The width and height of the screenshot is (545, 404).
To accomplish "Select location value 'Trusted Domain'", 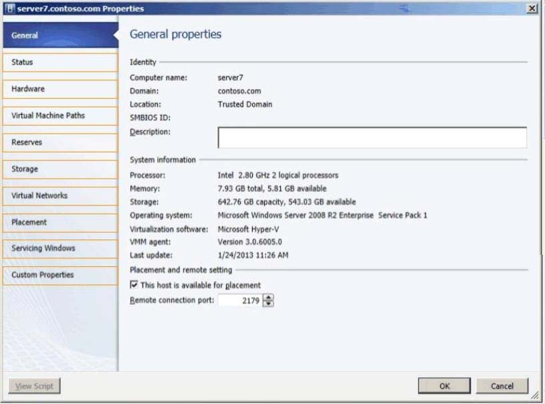I will coord(245,104).
